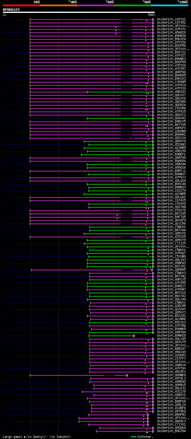The image size is (191, 439).
Task: Select hit label UniRef100_Q3ECM5
Action: pyautogui.click(x=171, y=306)
